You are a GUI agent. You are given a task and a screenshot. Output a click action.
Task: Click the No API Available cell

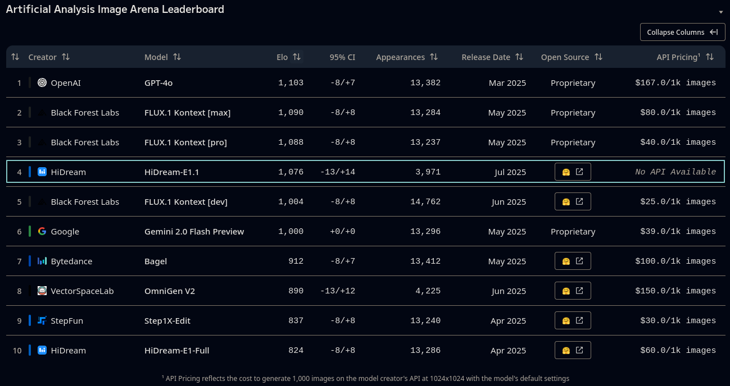(x=675, y=172)
